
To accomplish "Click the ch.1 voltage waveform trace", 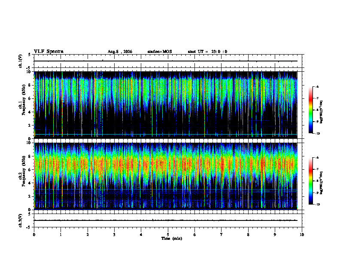I will point(165,61).
